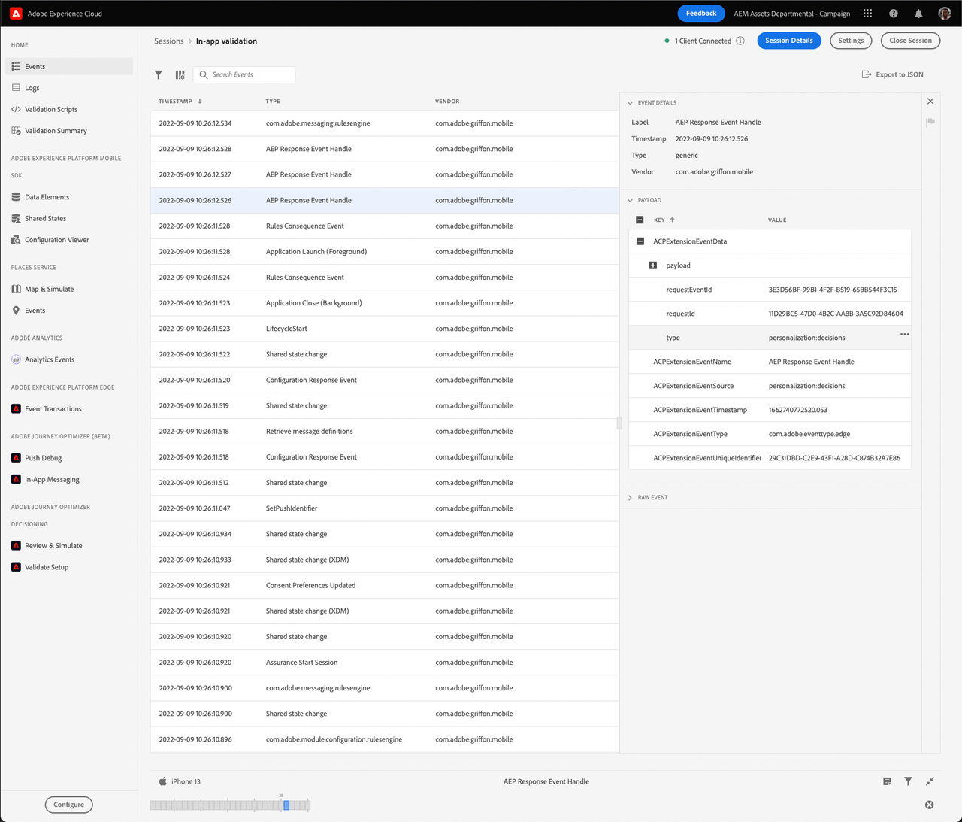Image resolution: width=962 pixels, height=822 pixels.
Task: Click the Feedback button
Action: click(x=701, y=14)
